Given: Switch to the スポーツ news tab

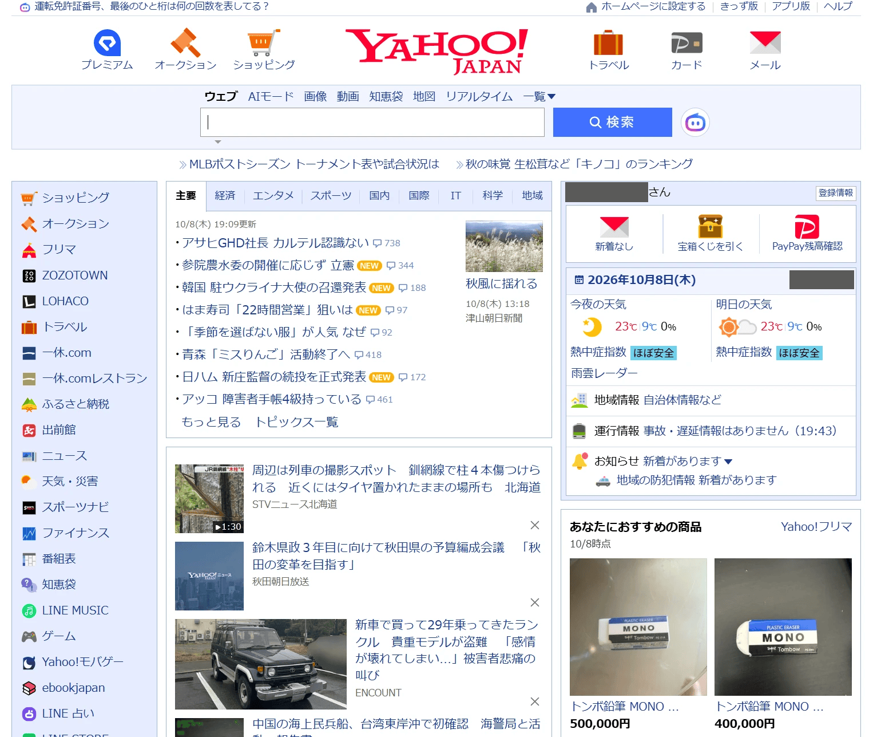Looking at the screenshot, I should [x=331, y=196].
